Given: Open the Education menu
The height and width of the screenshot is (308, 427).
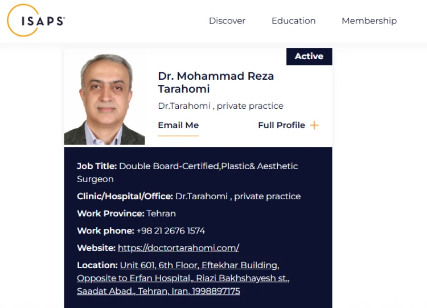Looking at the screenshot, I should pyautogui.click(x=293, y=20).
